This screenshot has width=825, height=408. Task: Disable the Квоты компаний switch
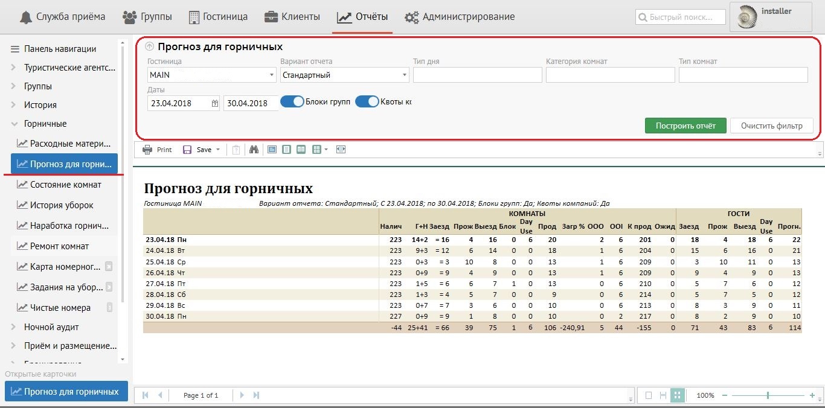point(367,101)
